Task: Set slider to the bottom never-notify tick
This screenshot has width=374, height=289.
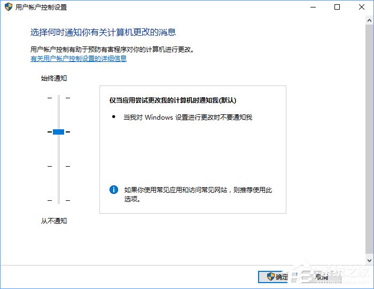Action: [x=59, y=200]
